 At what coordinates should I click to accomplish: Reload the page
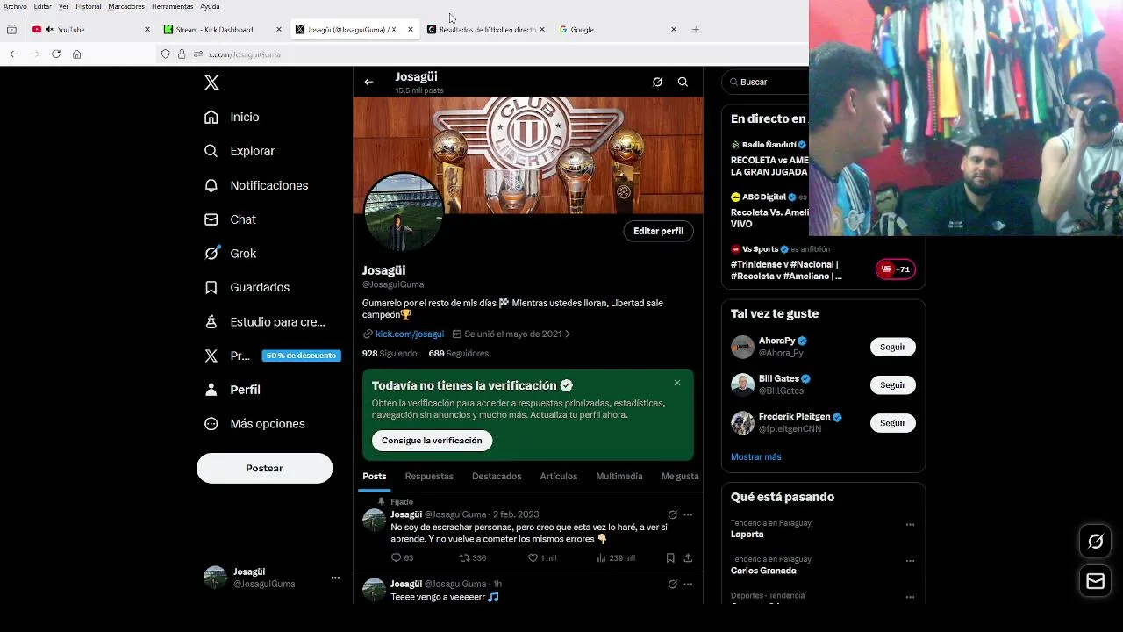(x=56, y=54)
